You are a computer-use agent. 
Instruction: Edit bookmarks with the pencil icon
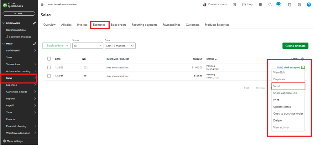coord(34,23)
